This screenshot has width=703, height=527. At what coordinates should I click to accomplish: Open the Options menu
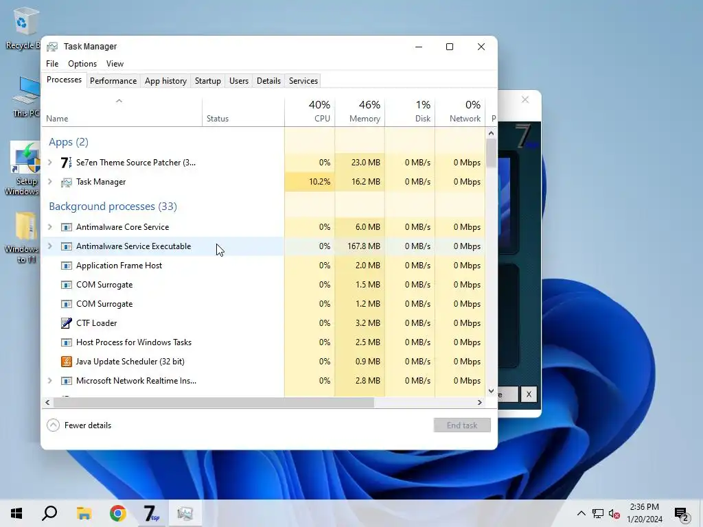(x=82, y=64)
